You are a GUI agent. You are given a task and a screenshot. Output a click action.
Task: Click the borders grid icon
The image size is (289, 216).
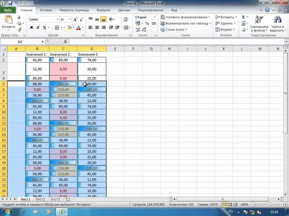click(x=57, y=28)
